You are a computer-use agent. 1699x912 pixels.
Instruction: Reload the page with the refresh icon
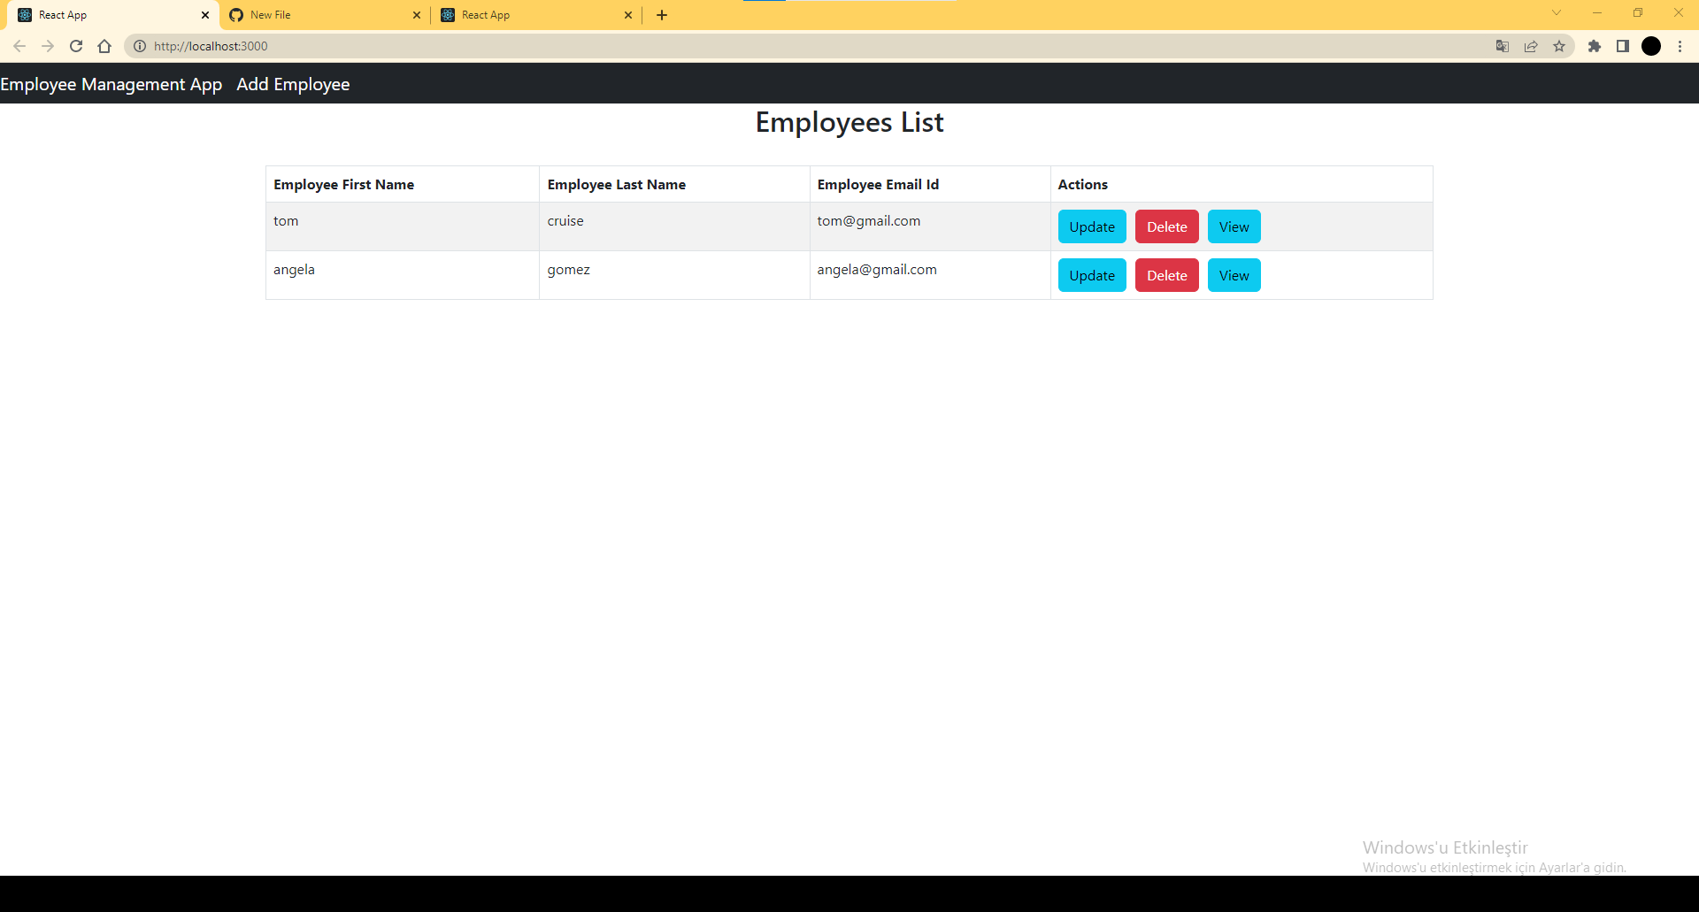pos(76,46)
